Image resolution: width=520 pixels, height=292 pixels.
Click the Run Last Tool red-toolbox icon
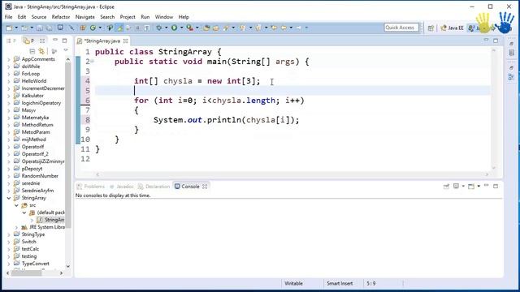point(189,28)
